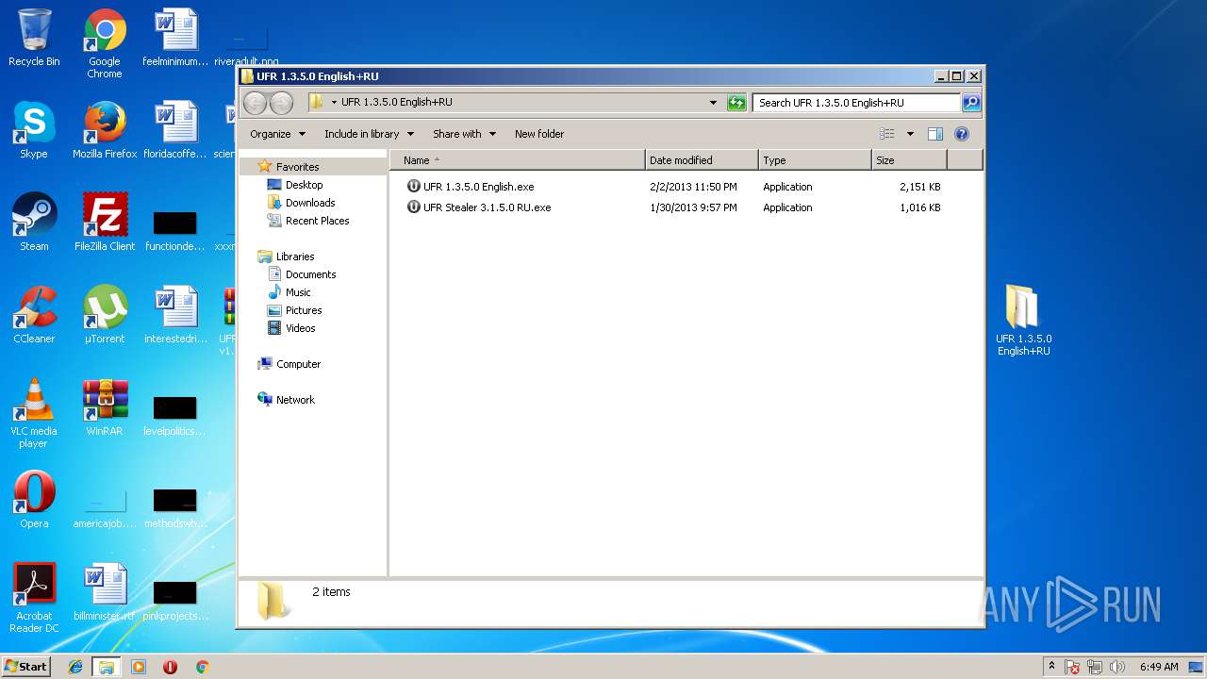Type in Search UFR 1.3.5.0 field
The image size is (1207, 679).
coord(856,103)
